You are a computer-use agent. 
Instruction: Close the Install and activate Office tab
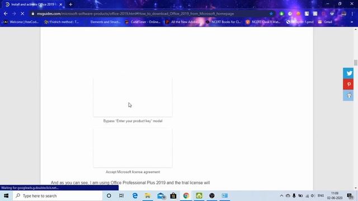pyautogui.click(x=61, y=4)
